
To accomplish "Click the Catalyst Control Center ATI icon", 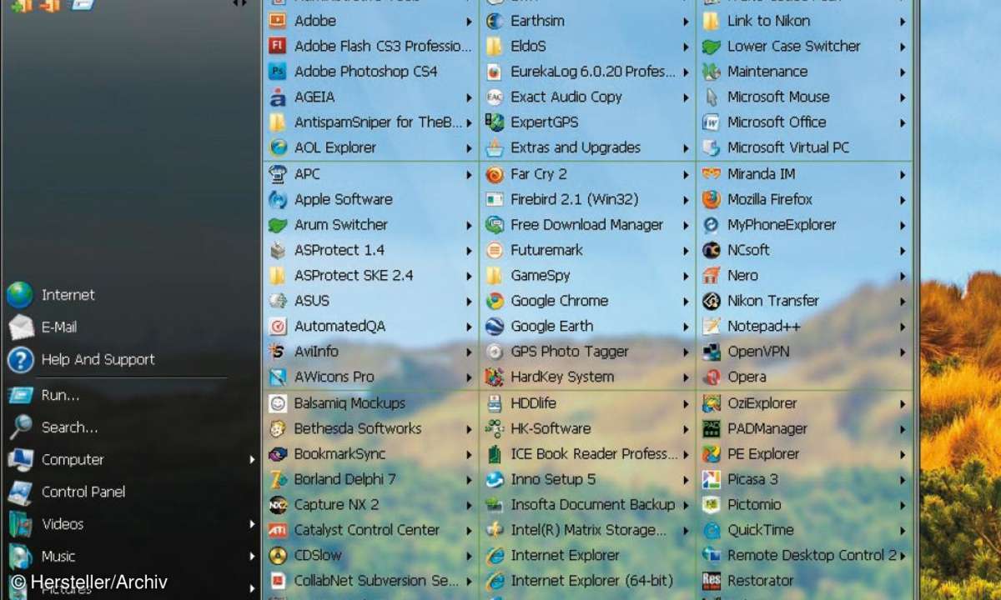I will click(x=278, y=530).
